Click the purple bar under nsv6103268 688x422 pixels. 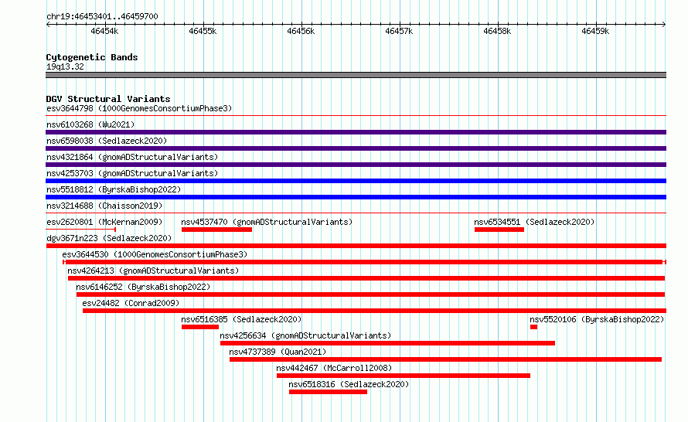click(356, 132)
